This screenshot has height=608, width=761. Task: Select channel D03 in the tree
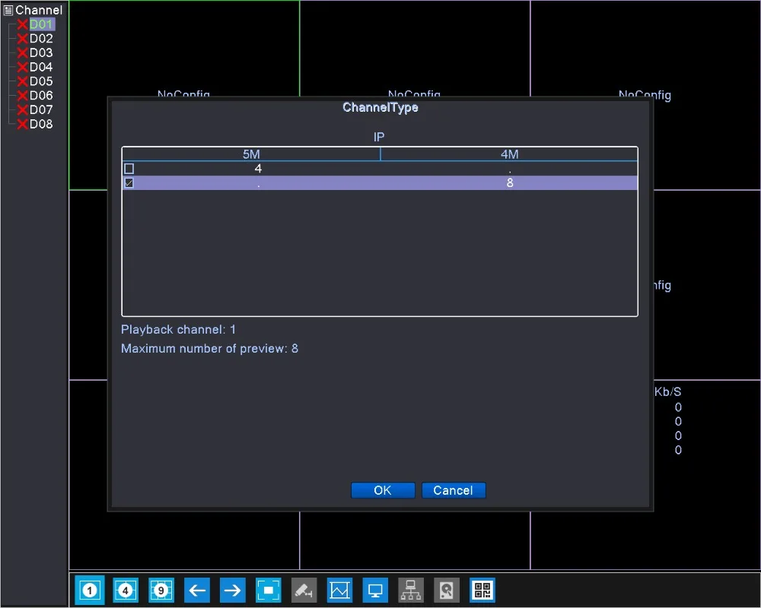(x=41, y=52)
